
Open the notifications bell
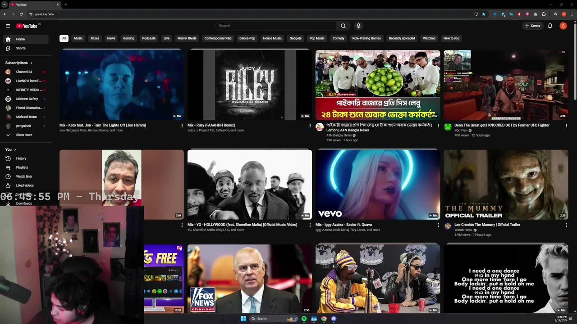click(550, 26)
